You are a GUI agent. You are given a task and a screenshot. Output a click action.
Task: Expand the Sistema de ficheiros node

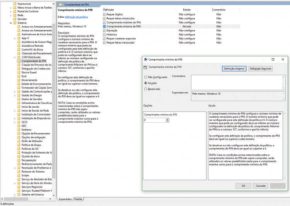(x=15, y=195)
